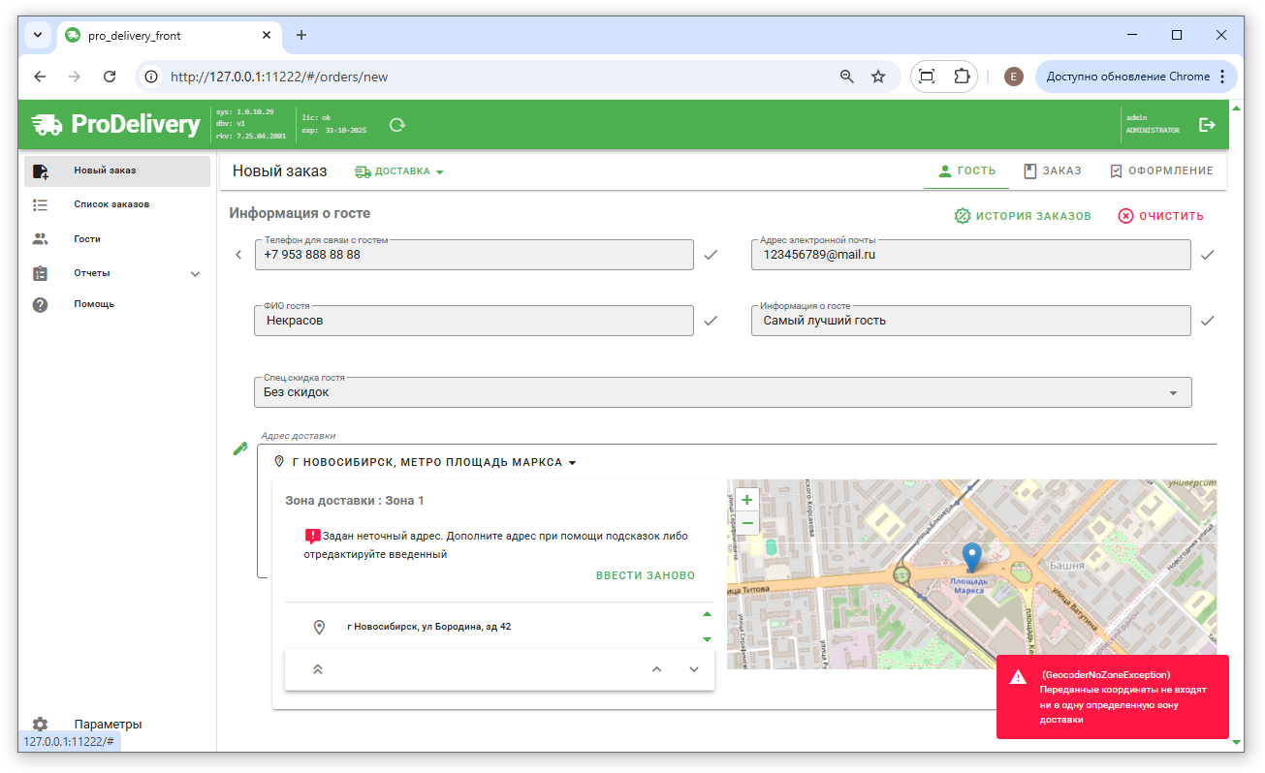The image size is (1265, 773).
Task: Click the pencil edit icon beside delivery address
Action: click(240, 448)
